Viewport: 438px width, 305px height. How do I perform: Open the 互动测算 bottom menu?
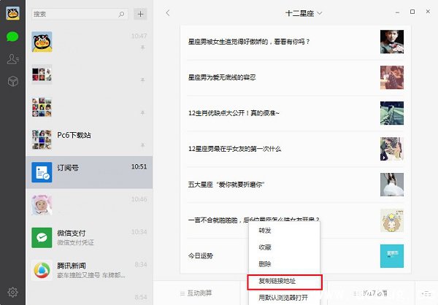196,293
